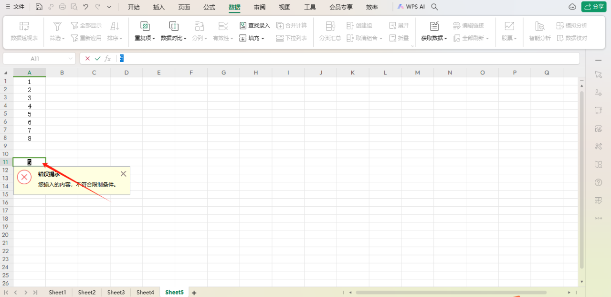Image resolution: width=611 pixels, height=297 pixels.
Task: Click the search magnifier icon
Action: [x=434, y=7]
